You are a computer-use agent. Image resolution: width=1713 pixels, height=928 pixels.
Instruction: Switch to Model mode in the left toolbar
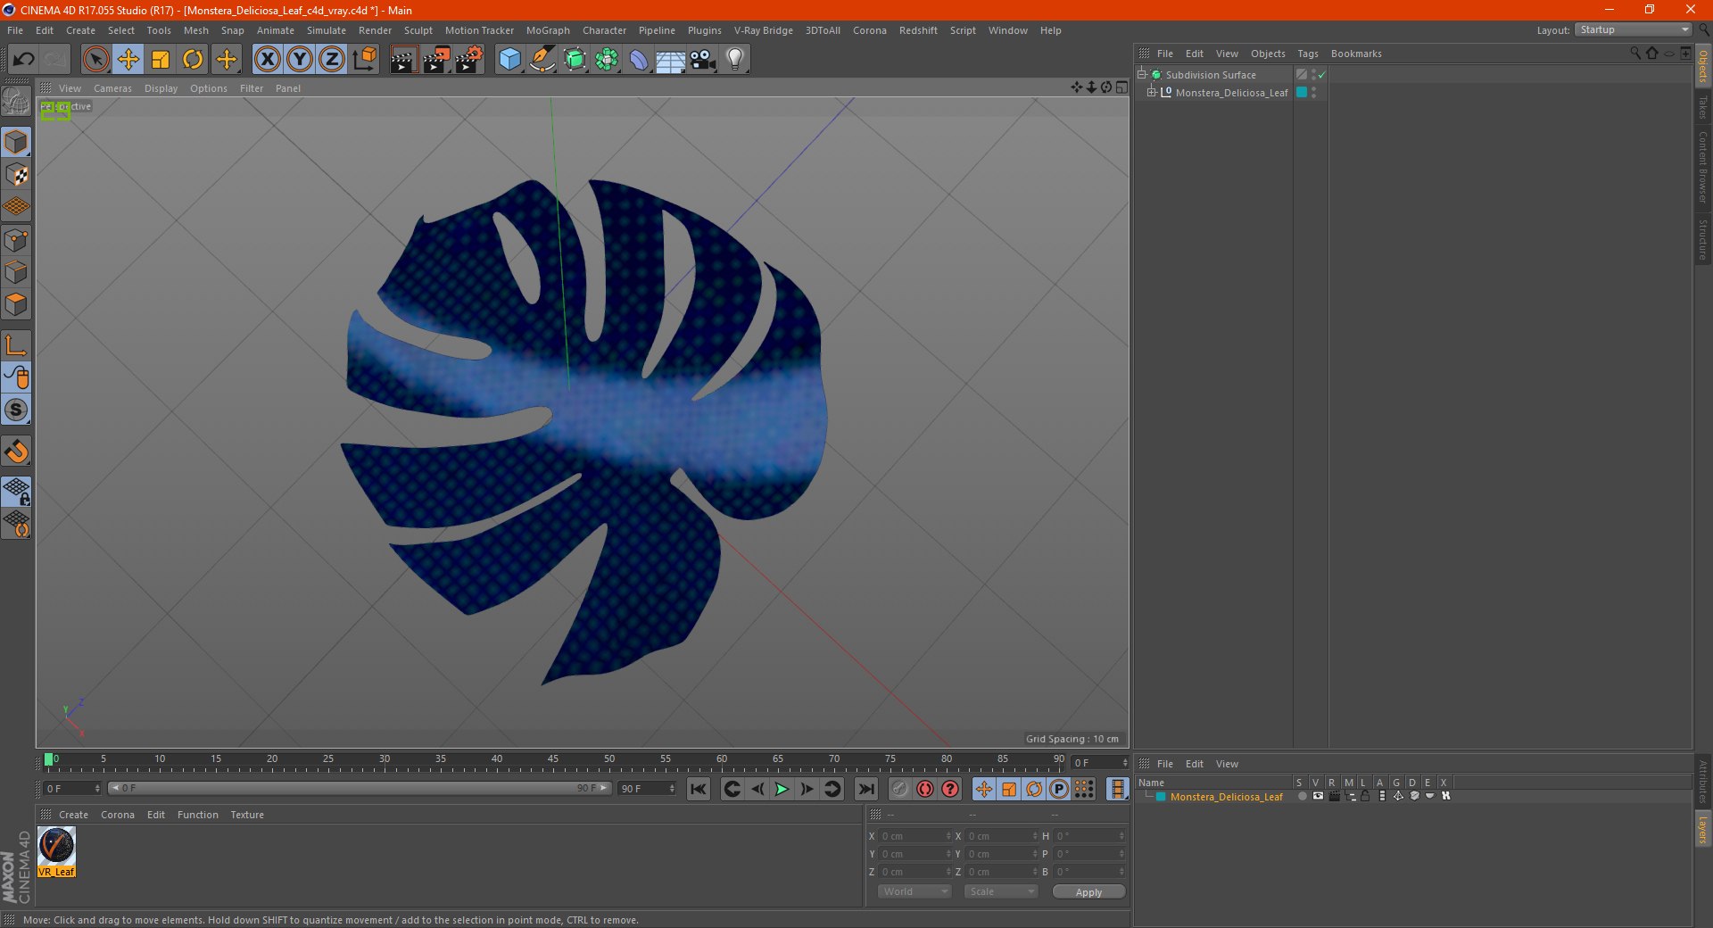17,142
